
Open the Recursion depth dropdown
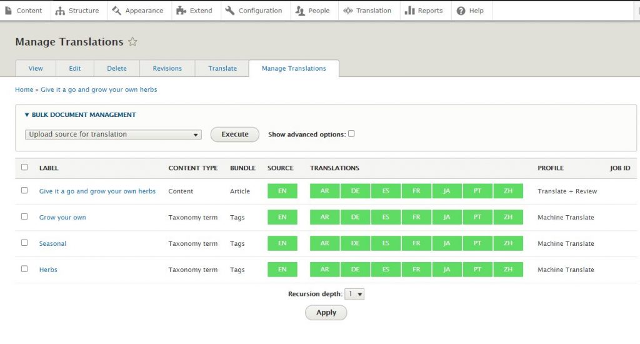[x=355, y=294]
